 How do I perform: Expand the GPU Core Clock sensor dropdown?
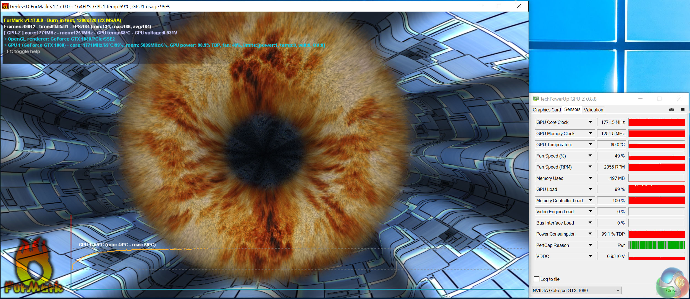click(x=590, y=122)
